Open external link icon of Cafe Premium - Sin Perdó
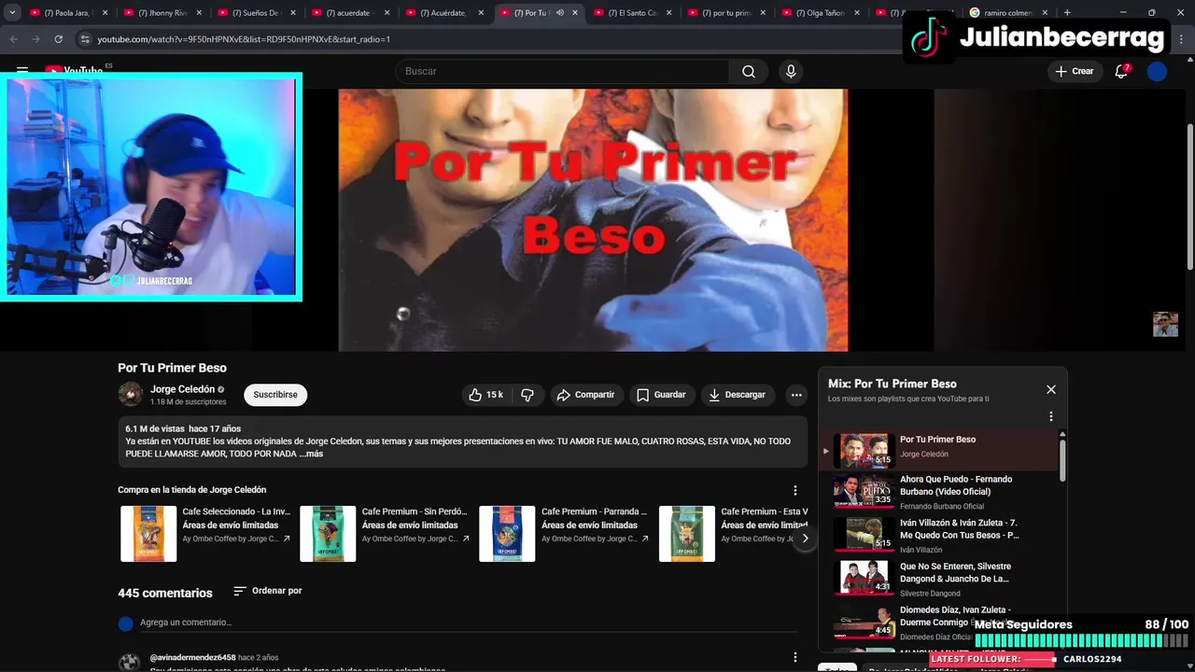The width and height of the screenshot is (1195, 672). 466,539
